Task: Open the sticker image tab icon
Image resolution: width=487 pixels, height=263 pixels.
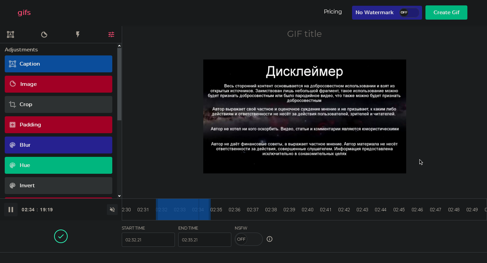Action: (x=44, y=34)
